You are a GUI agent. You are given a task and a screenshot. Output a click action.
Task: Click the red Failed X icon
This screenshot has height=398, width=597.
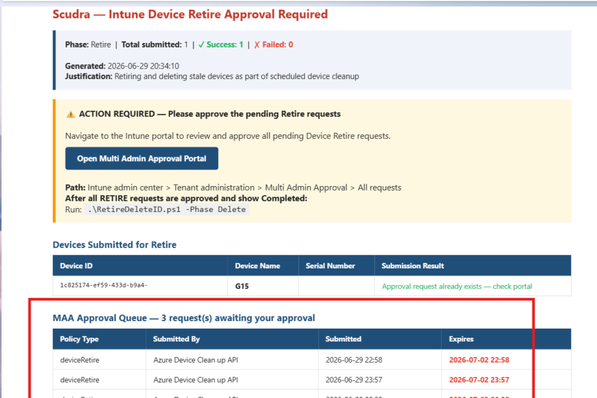click(x=257, y=45)
